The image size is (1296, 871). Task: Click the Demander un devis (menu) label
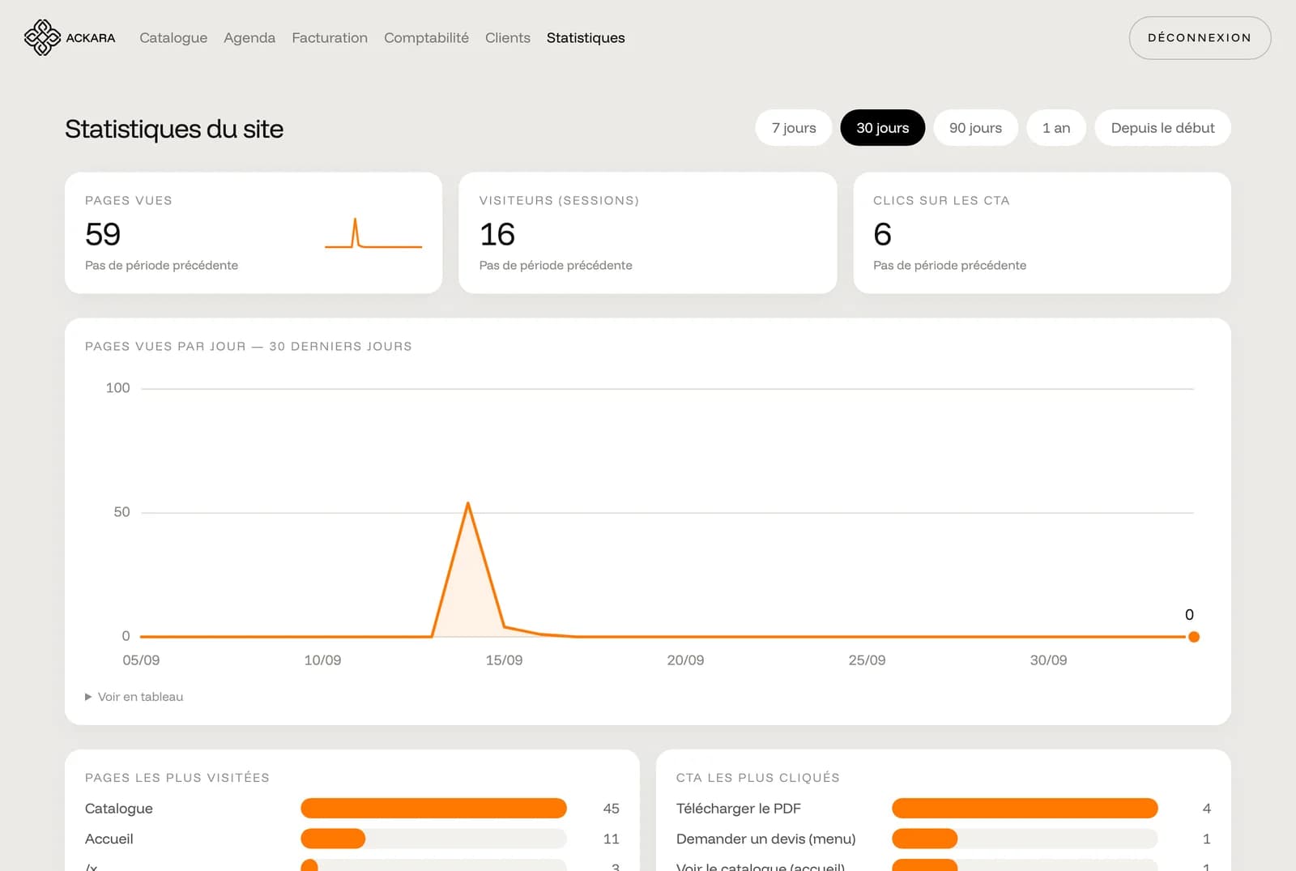766,839
